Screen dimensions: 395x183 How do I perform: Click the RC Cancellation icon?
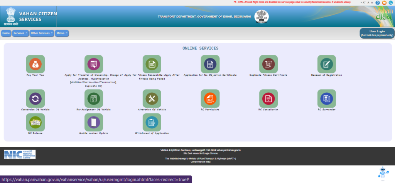tap(268, 99)
